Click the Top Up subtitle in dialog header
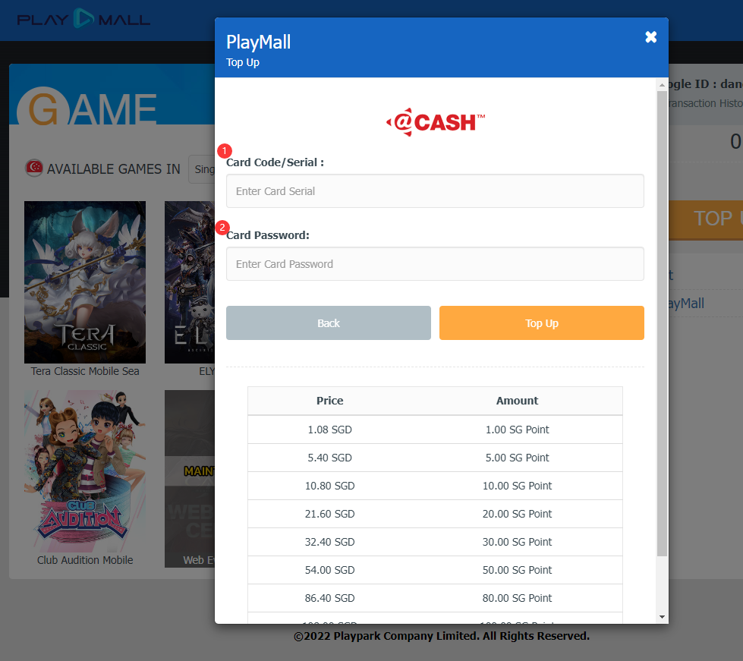Screen dimensions: 743x661 243,62
